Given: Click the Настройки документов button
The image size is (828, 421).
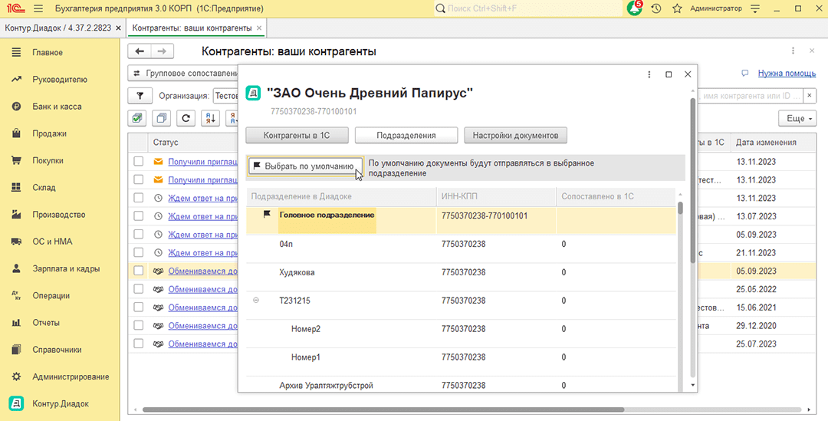Looking at the screenshot, I should click(x=515, y=135).
